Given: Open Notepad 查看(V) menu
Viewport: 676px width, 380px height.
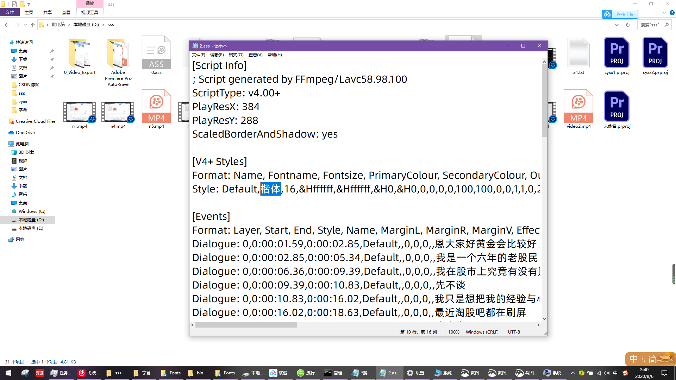Looking at the screenshot, I should [255, 55].
